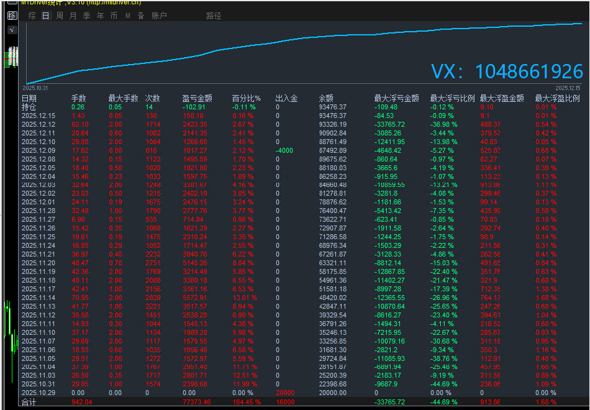Open the 备 tab
This screenshot has height=410, width=590.
[141, 16]
